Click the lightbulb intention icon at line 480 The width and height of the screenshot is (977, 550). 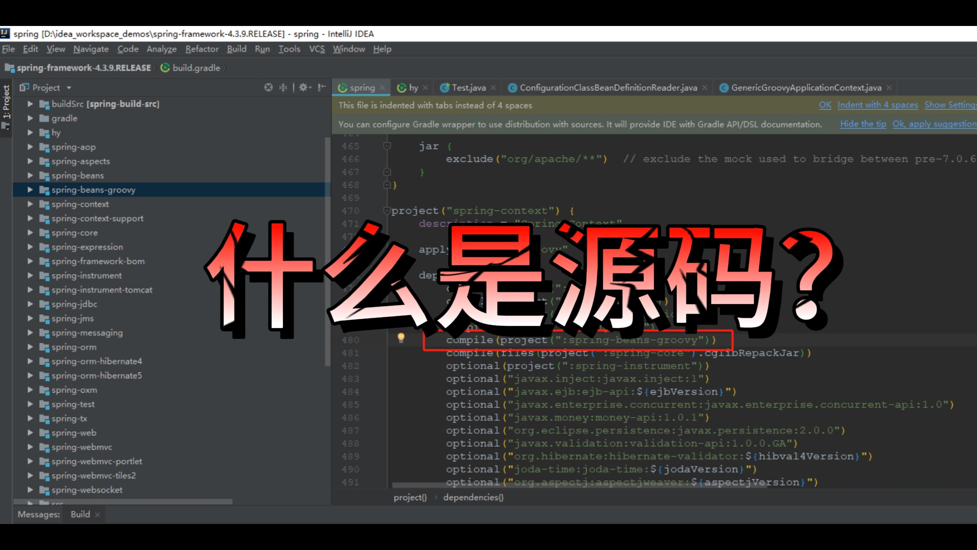point(401,338)
